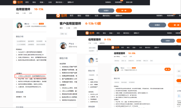This screenshot has height=108, width=181.
Task: Click 我是猎头 on the 8-15k page
Action: pyautogui.click(x=170, y=33)
